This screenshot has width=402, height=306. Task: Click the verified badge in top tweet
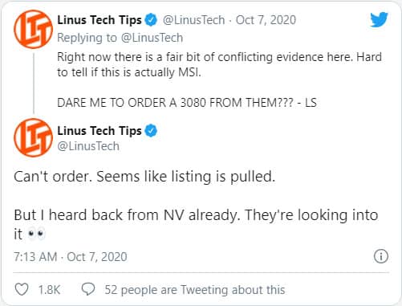tap(151, 20)
